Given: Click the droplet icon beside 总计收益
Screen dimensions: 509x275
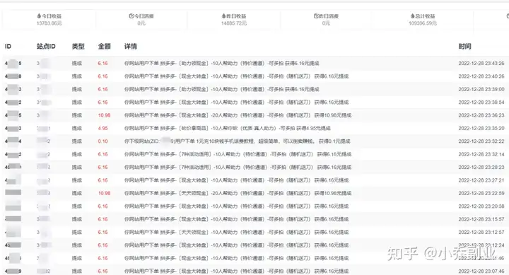Looking at the screenshot, I should [x=412, y=16].
